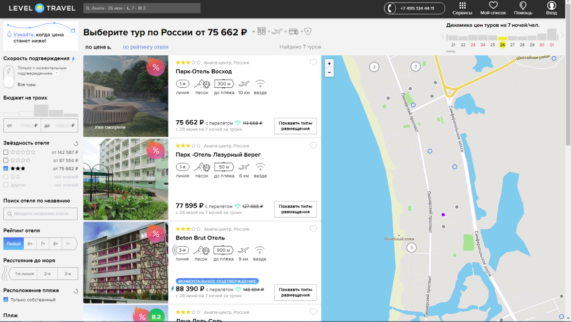This screenshot has height=322, width=571.
Task: Click the 1-я линия icon for Парк-Отель Восход
Action: click(183, 84)
